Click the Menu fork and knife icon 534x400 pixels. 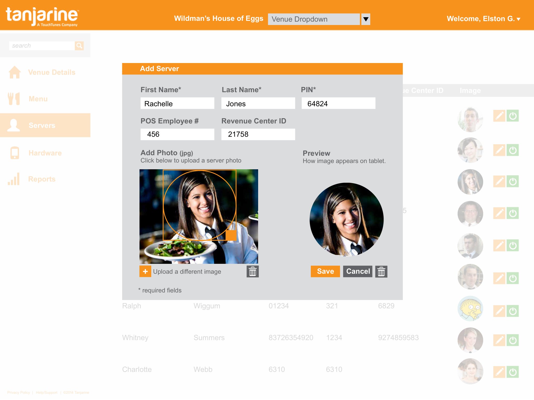tap(14, 99)
